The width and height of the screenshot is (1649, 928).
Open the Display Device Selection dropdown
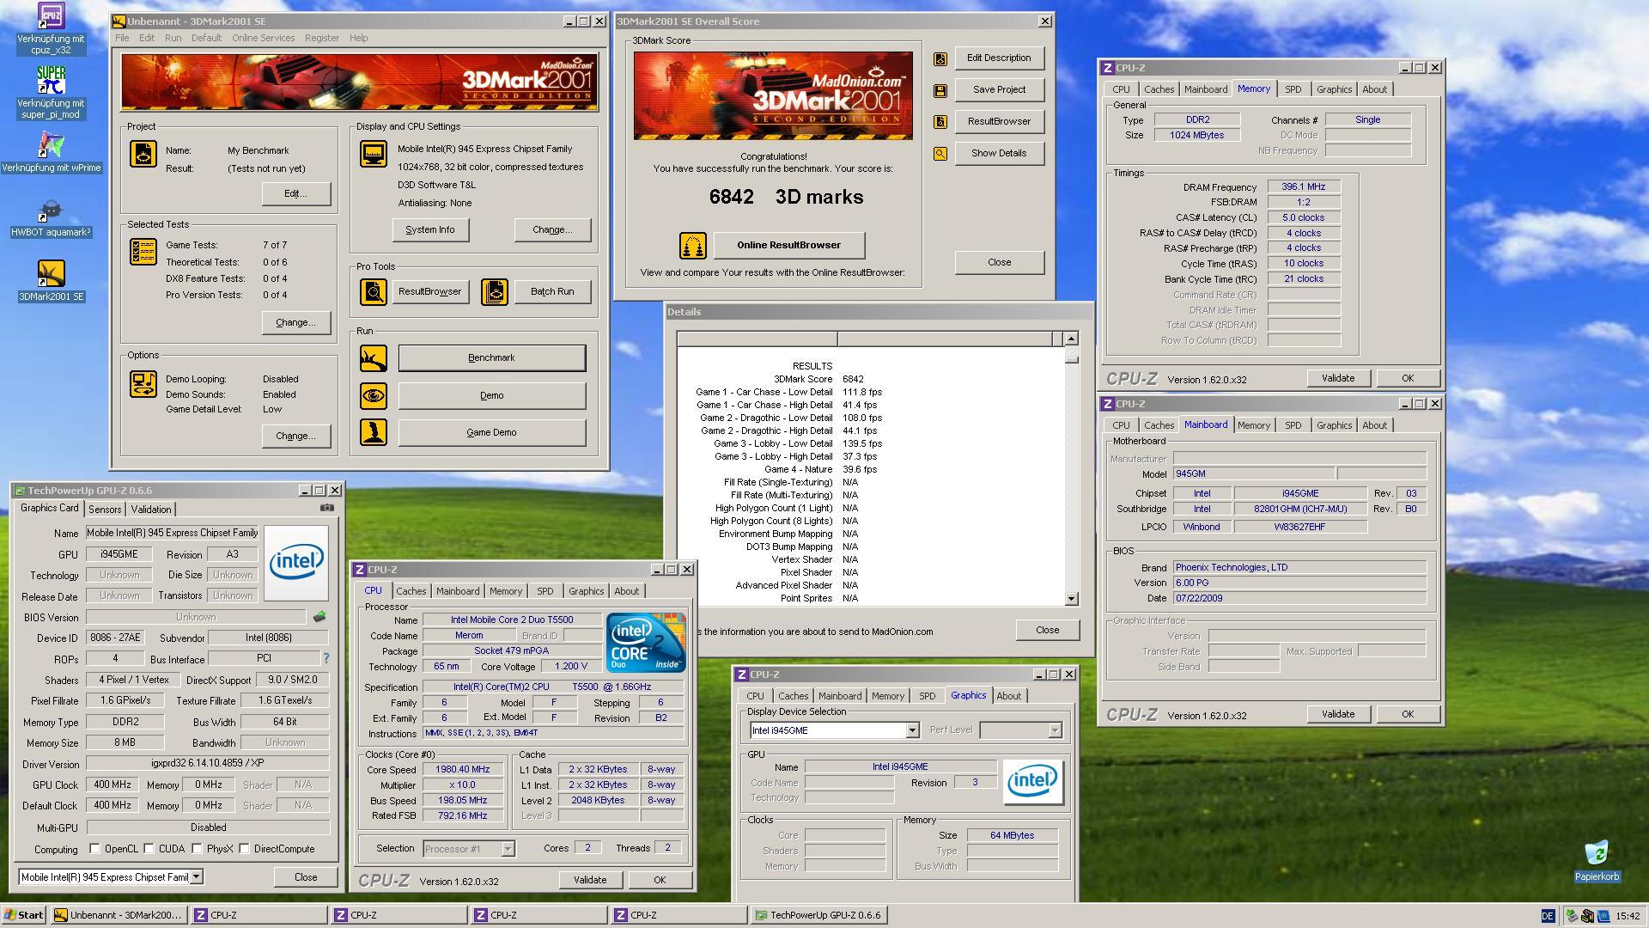[912, 730]
